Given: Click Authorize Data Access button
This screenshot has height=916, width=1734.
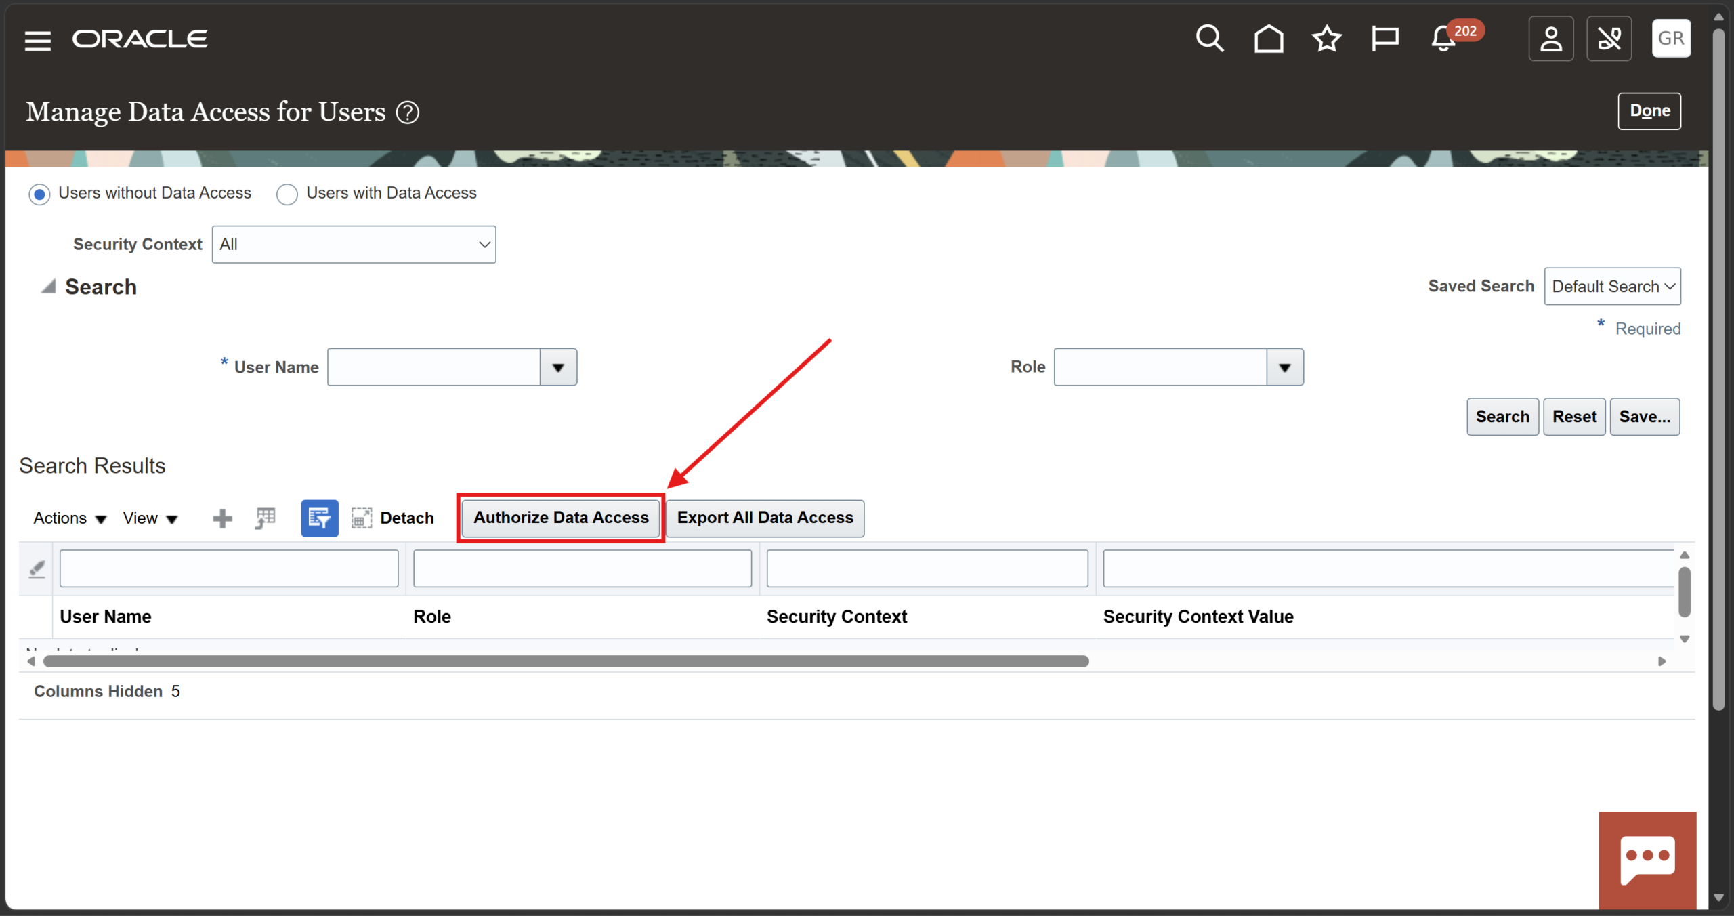Looking at the screenshot, I should pyautogui.click(x=561, y=518).
